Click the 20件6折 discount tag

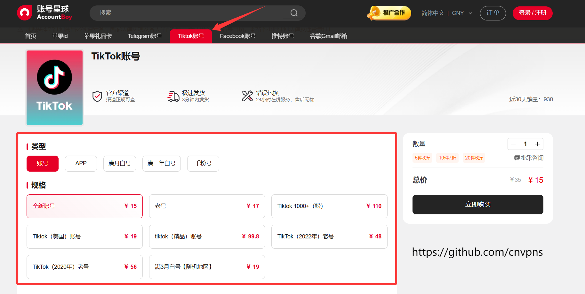click(474, 158)
